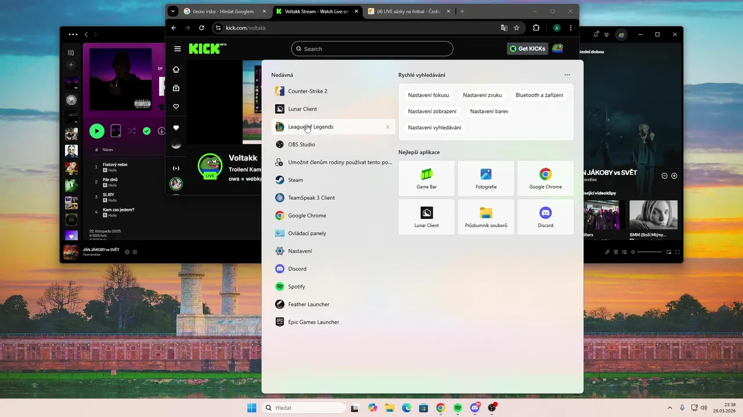This screenshot has height=417, width=743.
Task: Download the album in Spotify
Action: pyautogui.click(x=162, y=131)
